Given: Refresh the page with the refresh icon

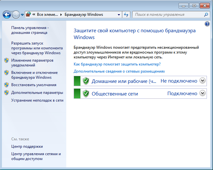Looking at the screenshot, I should click(x=126, y=15).
